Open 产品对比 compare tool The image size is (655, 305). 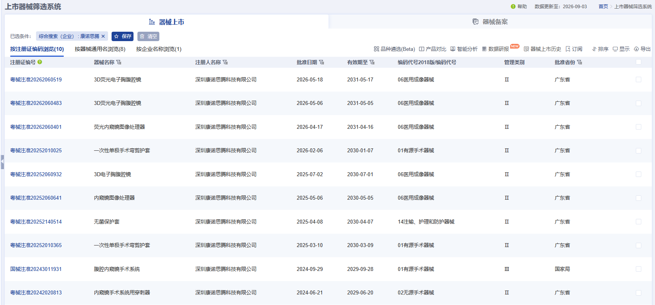point(433,49)
